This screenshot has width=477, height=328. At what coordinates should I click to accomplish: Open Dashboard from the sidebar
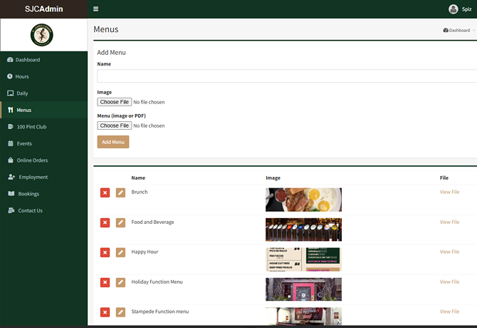(x=28, y=60)
